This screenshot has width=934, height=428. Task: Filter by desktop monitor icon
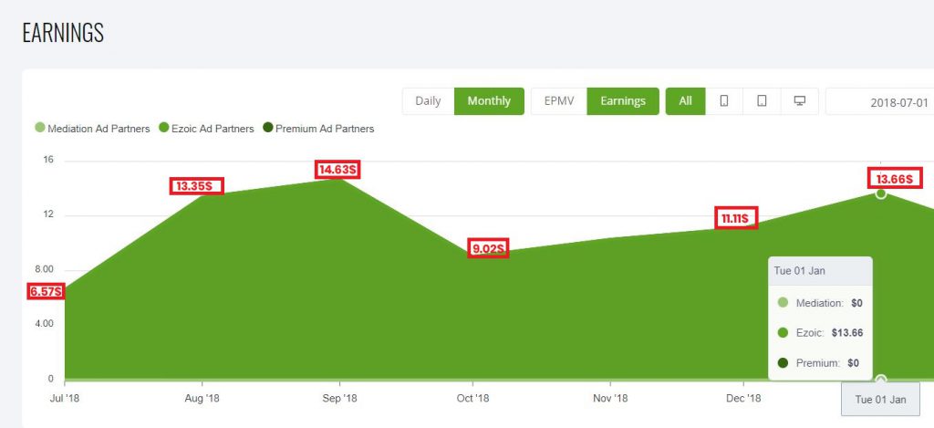point(800,101)
